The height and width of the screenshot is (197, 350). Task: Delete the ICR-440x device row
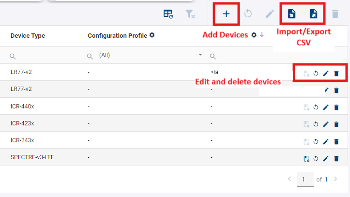point(336,107)
